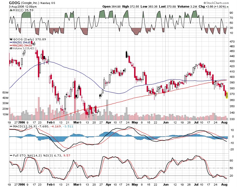This screenshot has width=237, height=187.
Task: Click the RSI(2) 35.59 label
Action: point(23,10)
